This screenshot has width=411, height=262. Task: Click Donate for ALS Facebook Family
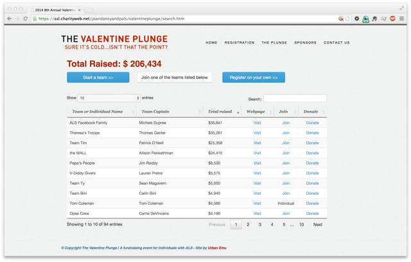pos(312,123)
